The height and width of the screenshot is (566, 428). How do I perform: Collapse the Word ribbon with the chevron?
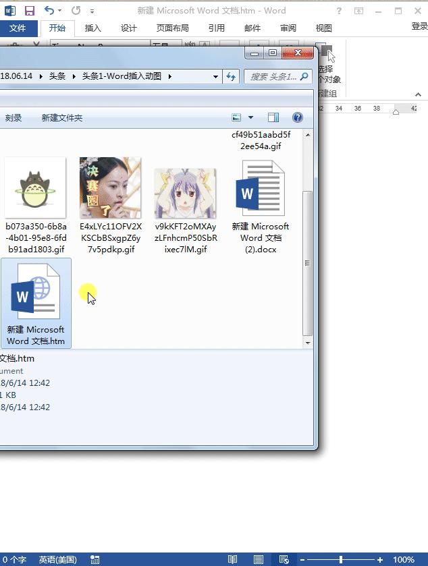[x=418, y=94]
